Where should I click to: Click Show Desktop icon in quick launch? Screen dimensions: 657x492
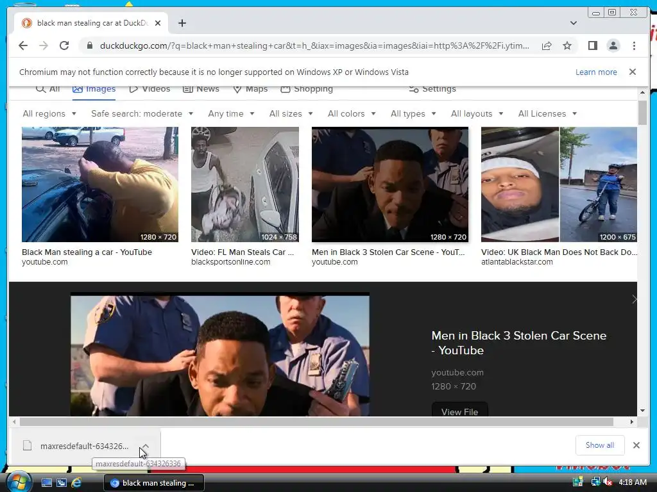tap(46, 483)
